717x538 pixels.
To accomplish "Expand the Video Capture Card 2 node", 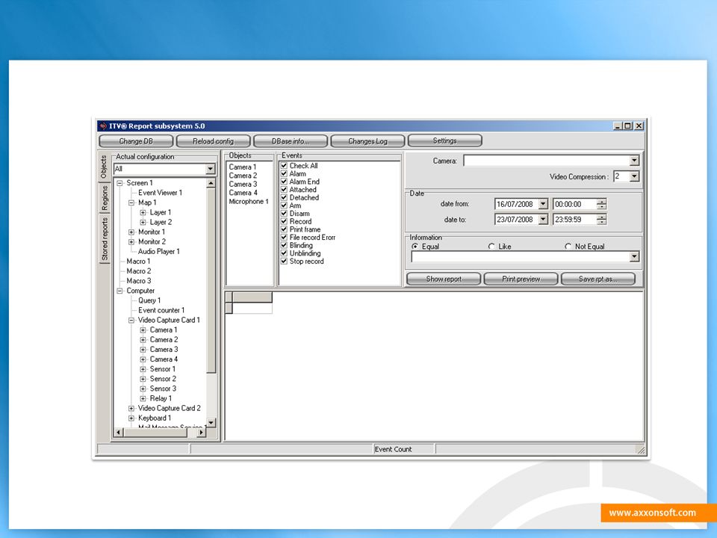I will 131,408.
